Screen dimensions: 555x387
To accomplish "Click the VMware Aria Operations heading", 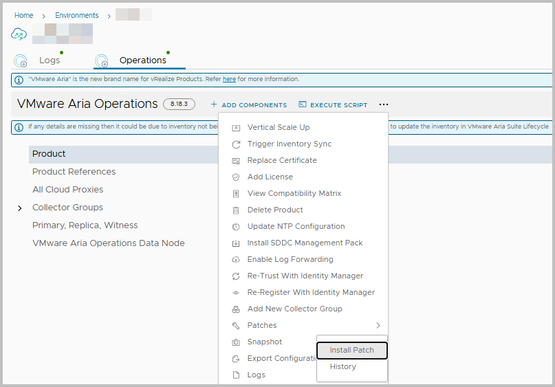I will (x=87, y=104).
